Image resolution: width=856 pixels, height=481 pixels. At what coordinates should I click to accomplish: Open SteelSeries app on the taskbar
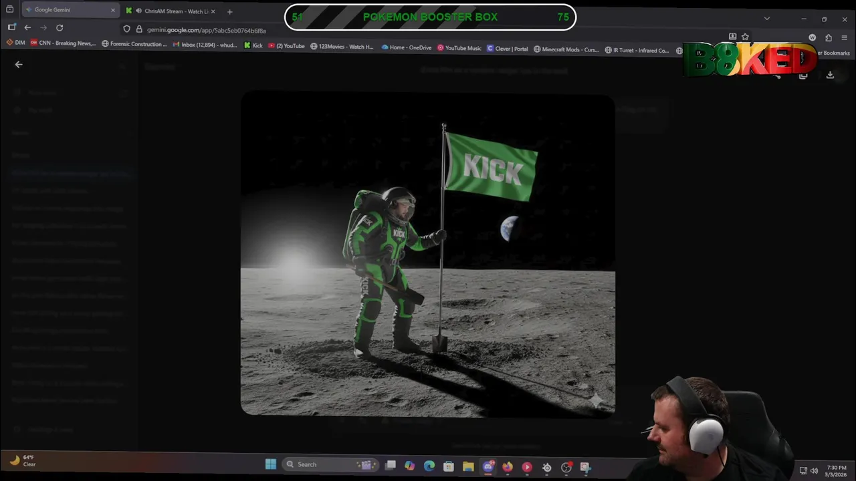coord(546,468)
